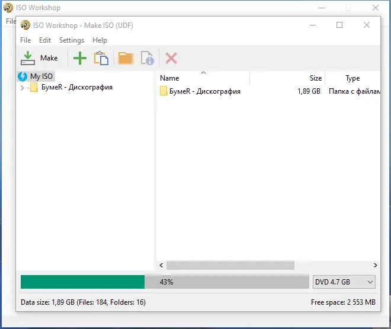Click the Data size status text
The width and height of the screenshot is (391, 329).
tap(83, 302)
